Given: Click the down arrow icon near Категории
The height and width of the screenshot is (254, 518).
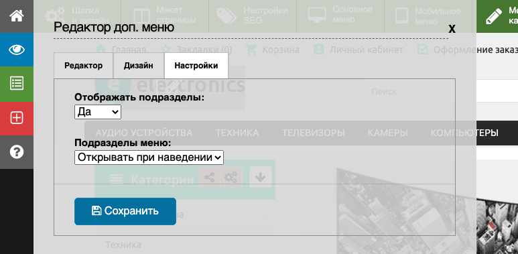Looking at the screenshot, I should point(260,178).
